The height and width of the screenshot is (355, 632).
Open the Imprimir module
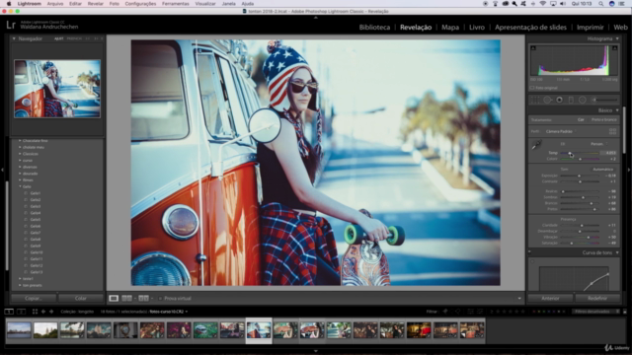coord(591,28)
